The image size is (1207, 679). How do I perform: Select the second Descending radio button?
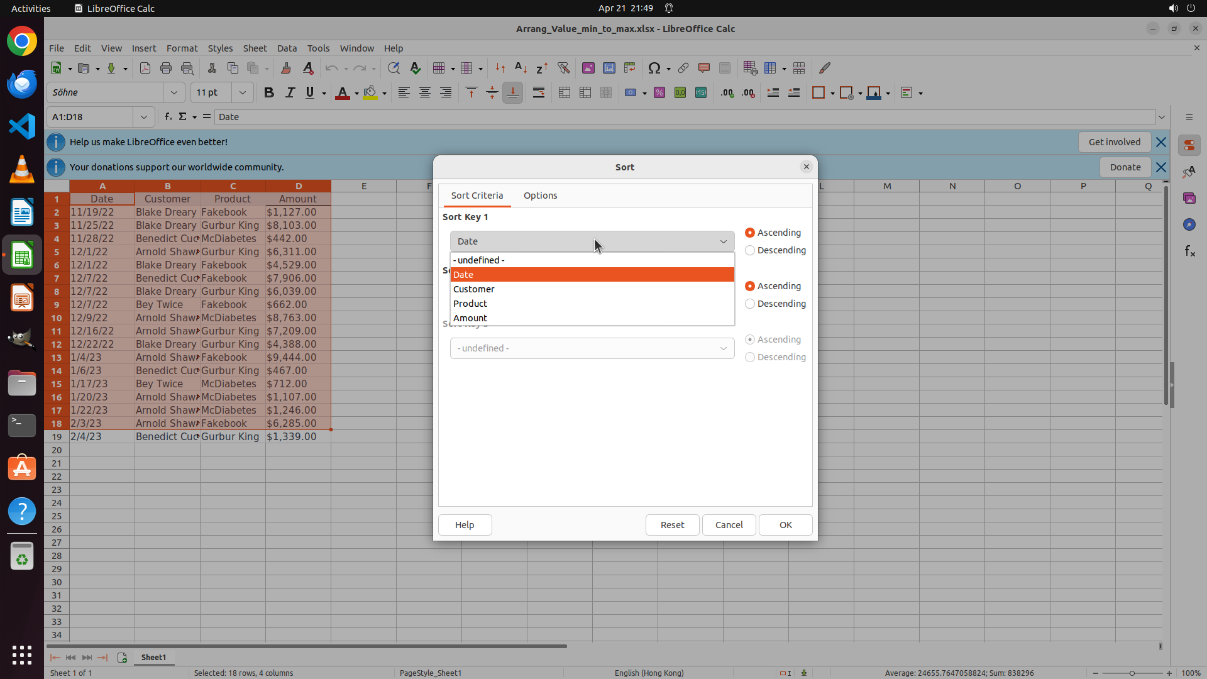point(750,304)
